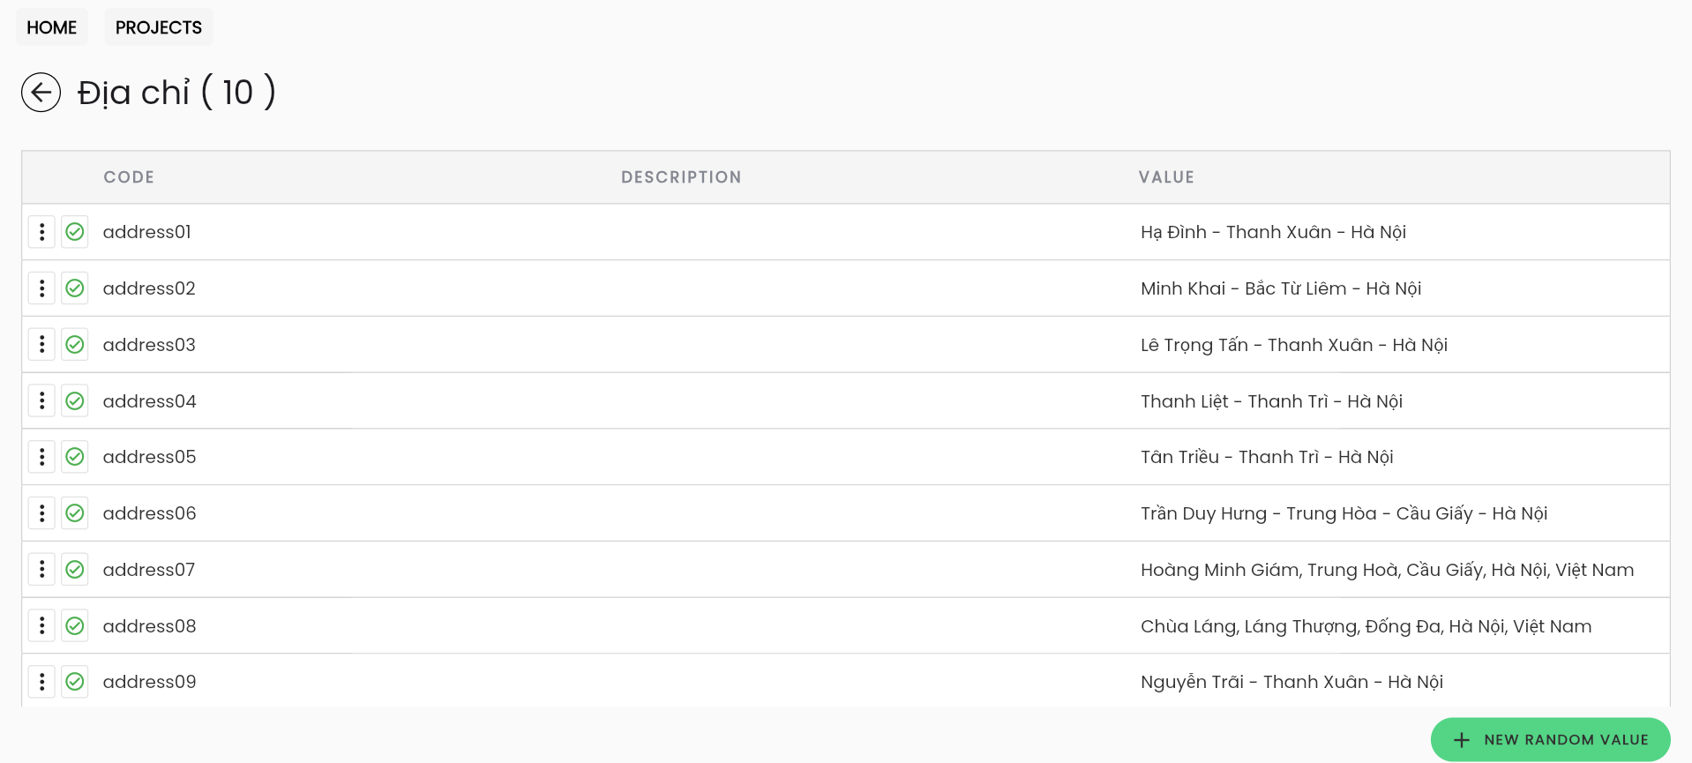Screen dimensions: 1692x763
Task: Click value 'Thanh Liệt - Thanh Trì - Hà Nội'
Action: click(1271, 401)
